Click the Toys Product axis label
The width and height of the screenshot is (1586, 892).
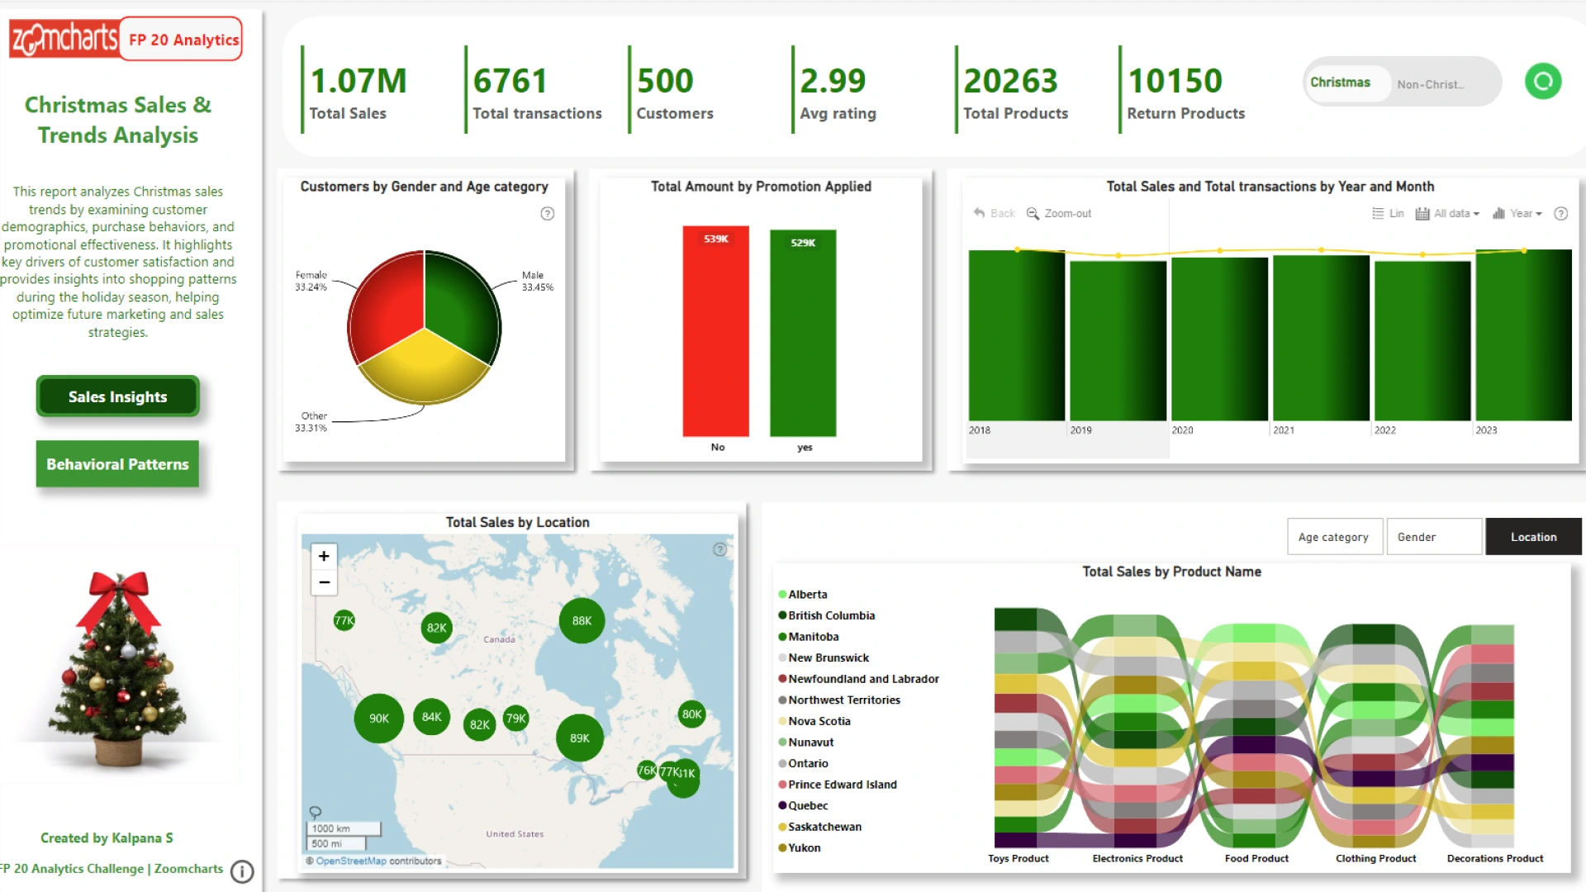[1018, 859]
